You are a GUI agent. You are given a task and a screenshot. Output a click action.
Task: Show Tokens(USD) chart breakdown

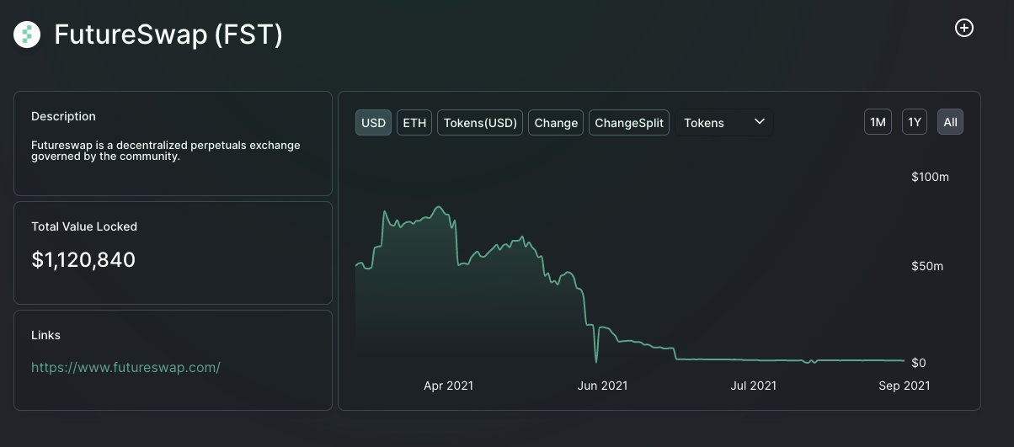coord(480,122)
